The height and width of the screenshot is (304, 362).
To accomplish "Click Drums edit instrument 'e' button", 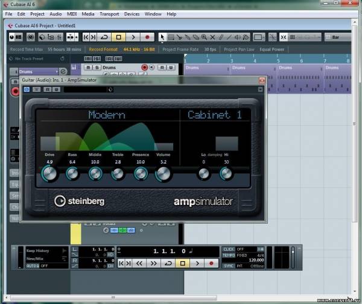I will 63,71.
